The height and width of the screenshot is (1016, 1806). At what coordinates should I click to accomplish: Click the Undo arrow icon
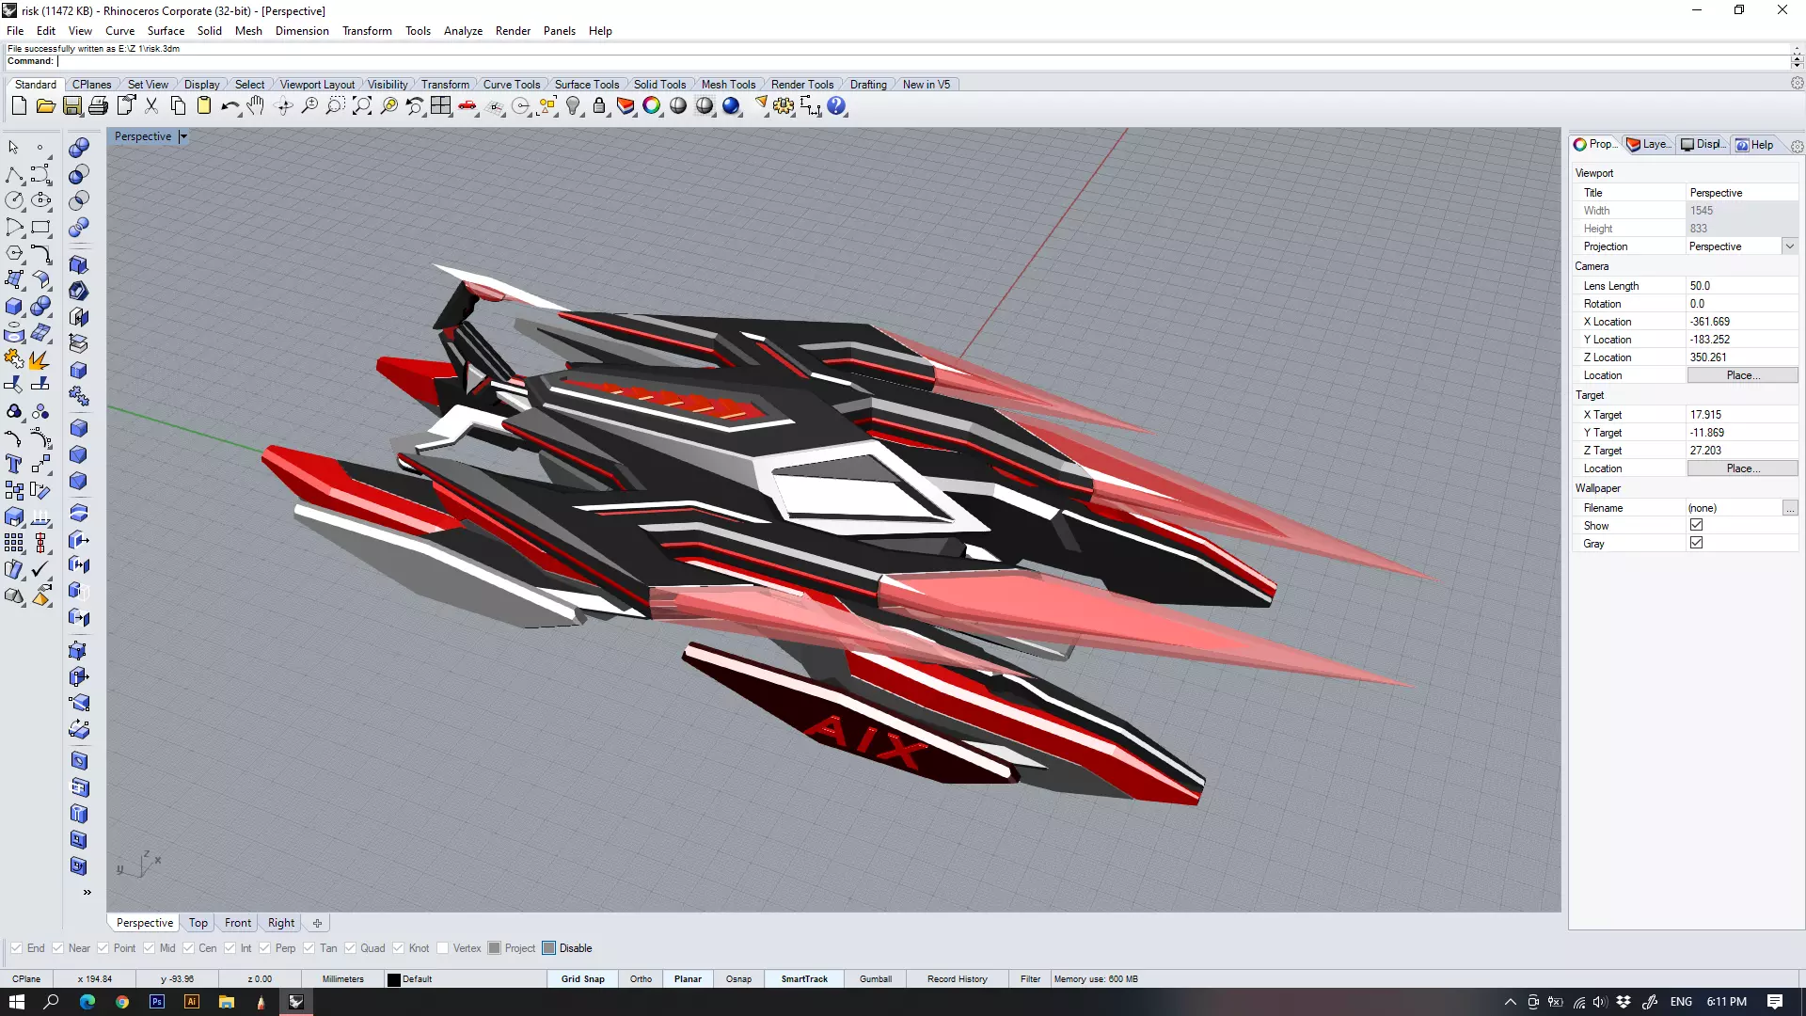click(230, 106)
